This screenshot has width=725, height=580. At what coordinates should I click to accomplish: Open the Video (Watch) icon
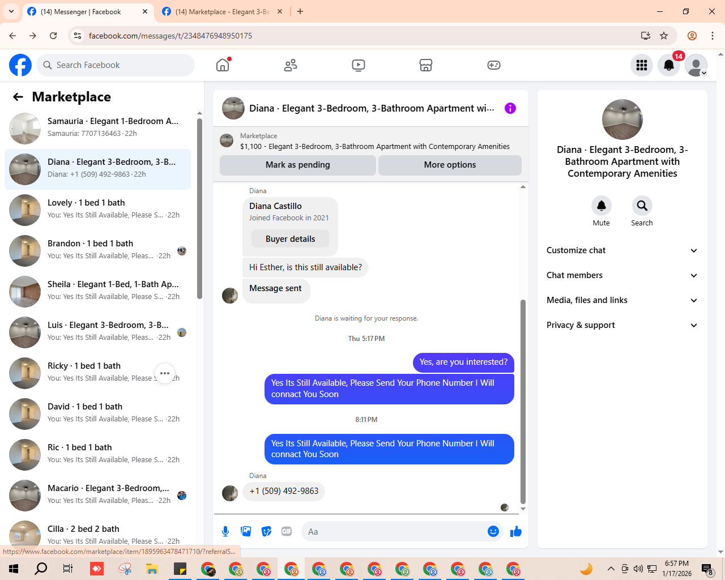(x=359, y=65)
